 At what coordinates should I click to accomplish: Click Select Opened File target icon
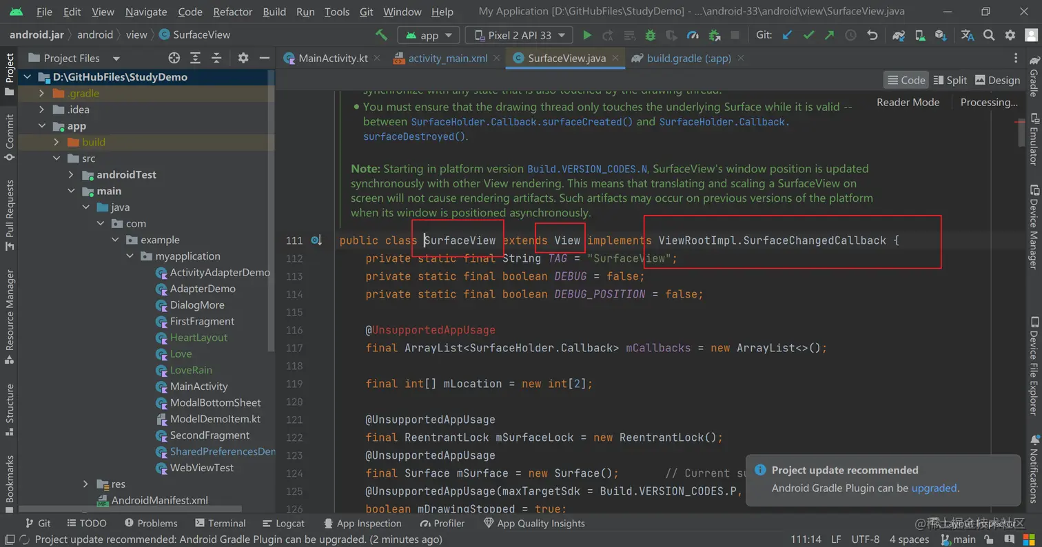174,59
